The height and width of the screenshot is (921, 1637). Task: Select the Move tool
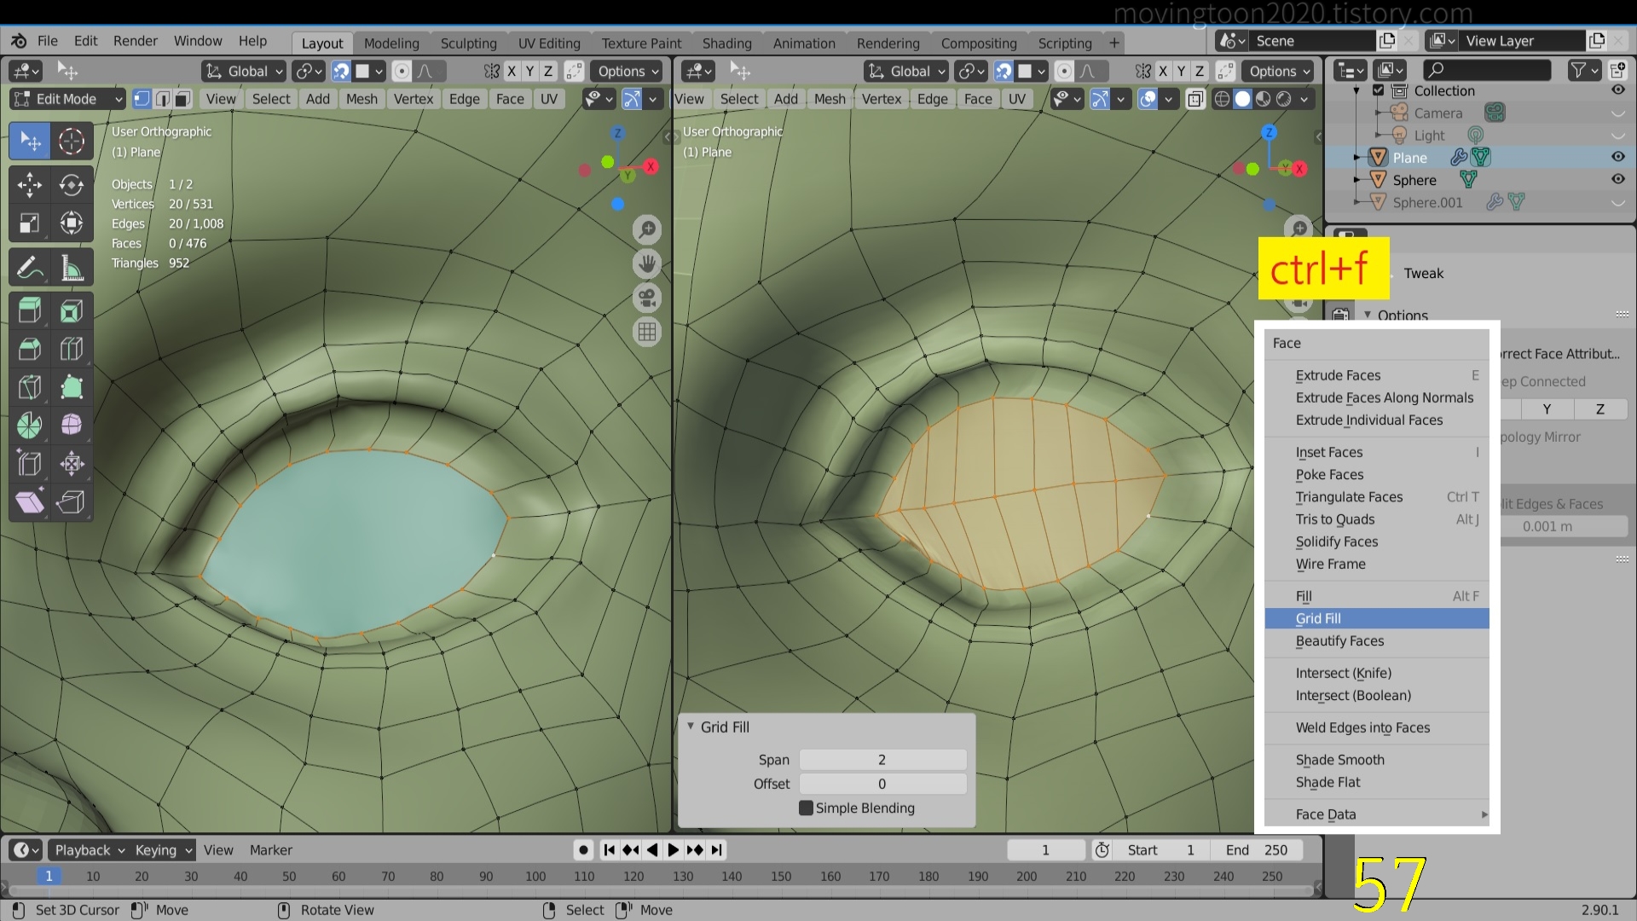tap(30, 185)
